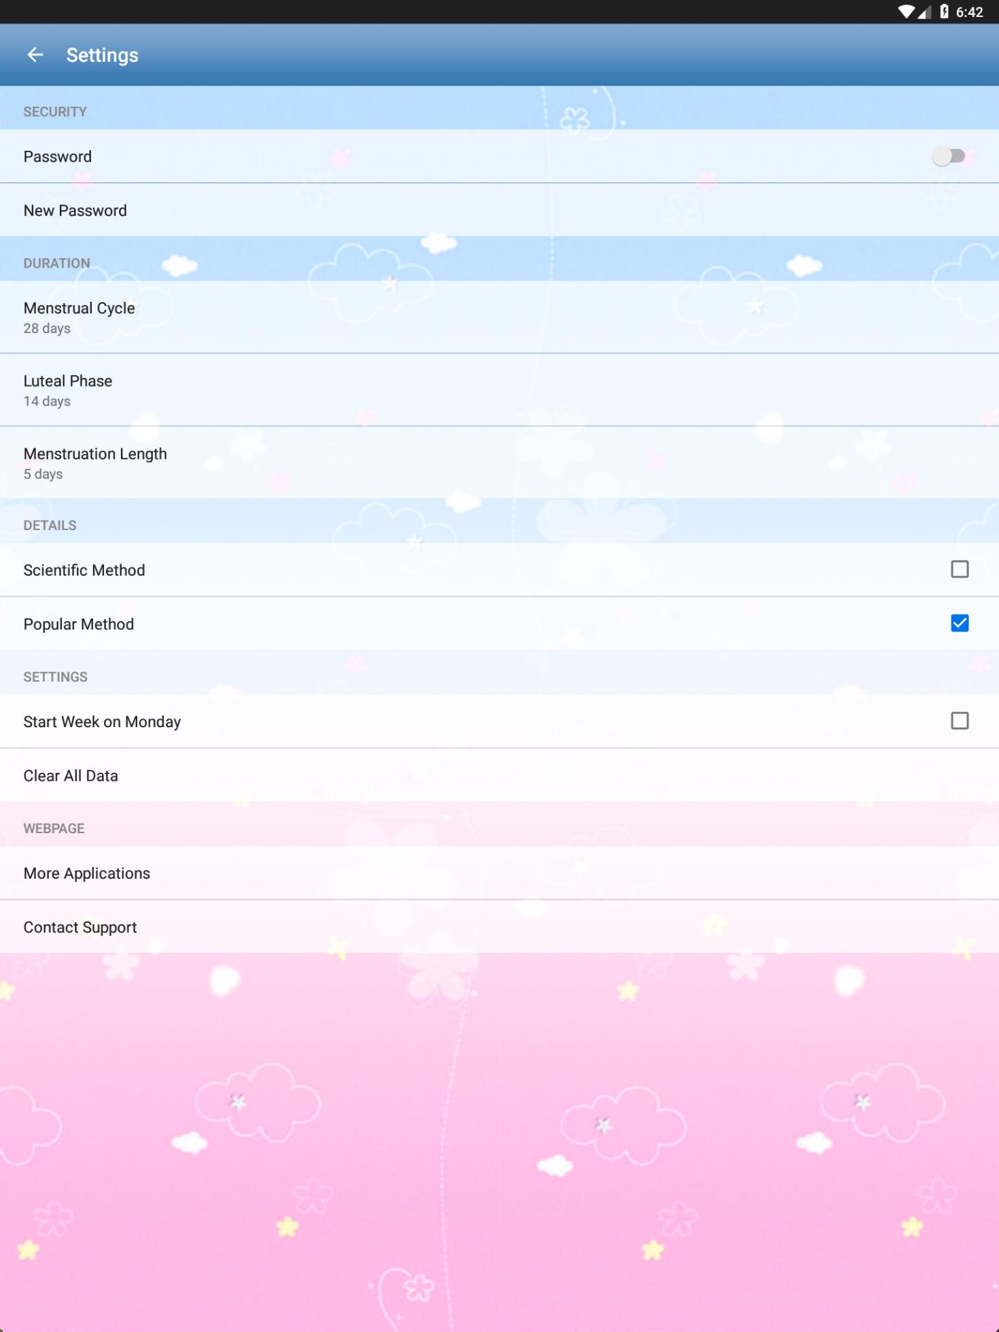Edit the Luteal Phase length
This screenshot has height=1332, width=999.
(500, 390)
